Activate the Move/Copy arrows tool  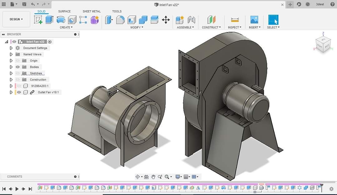[x=166, y=20]
